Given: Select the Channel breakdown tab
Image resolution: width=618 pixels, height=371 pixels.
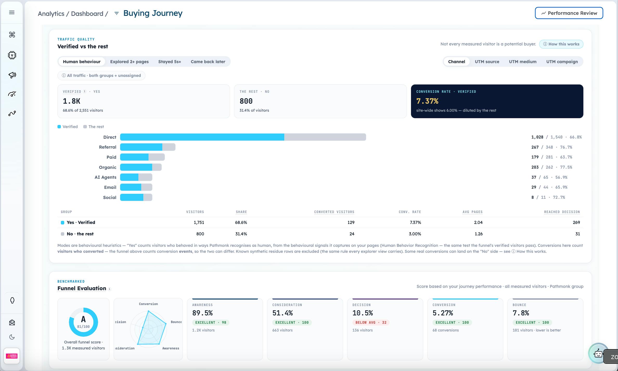Looking at the screenshot, I should click(456, 62).
